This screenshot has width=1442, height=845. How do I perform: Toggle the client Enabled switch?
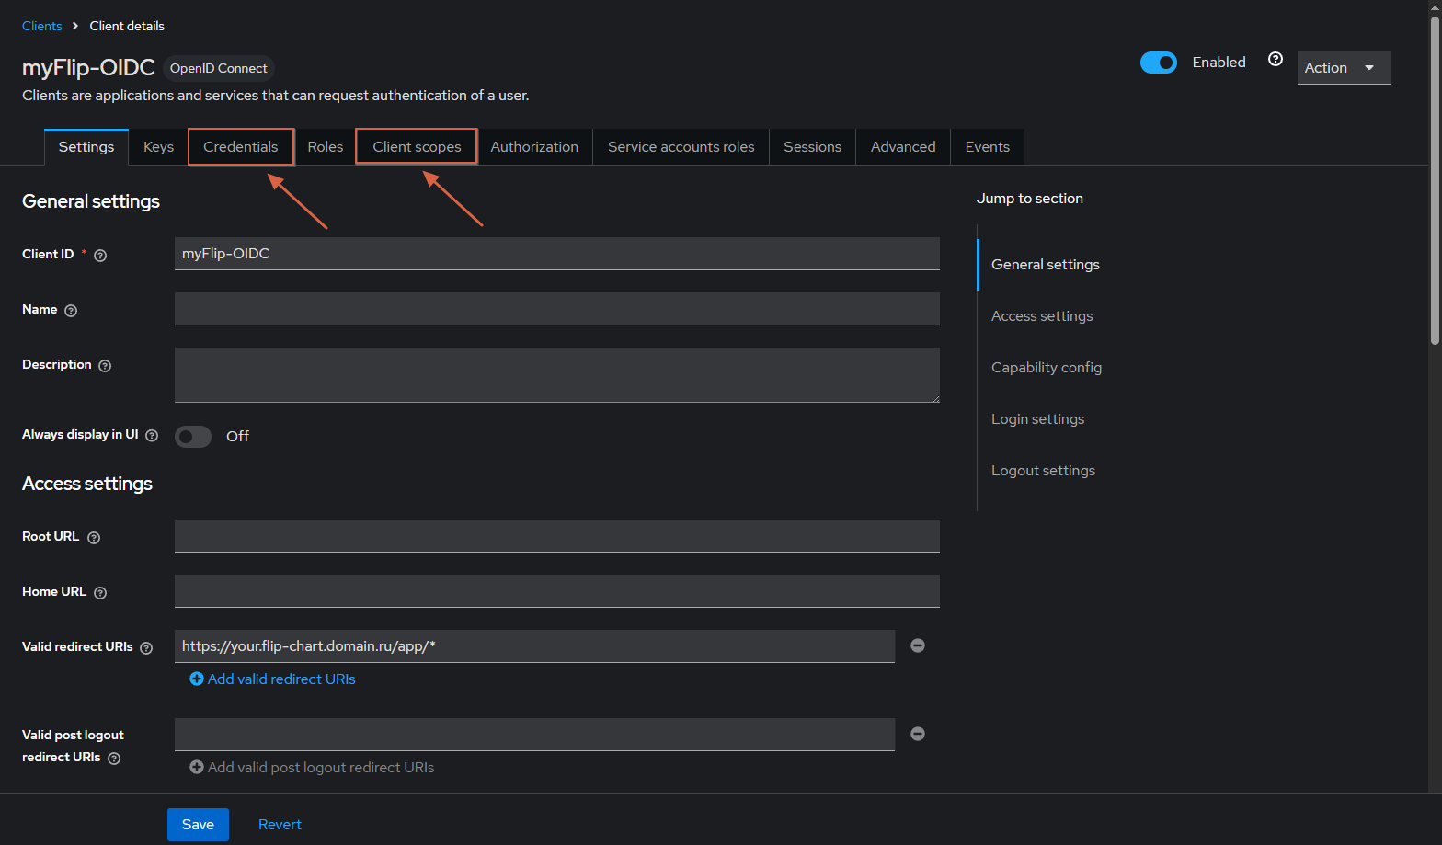coord(1159,63)
